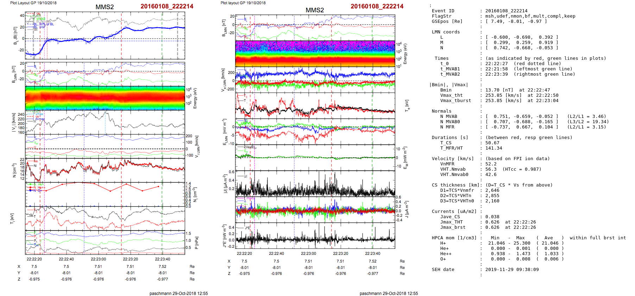The image size is (635, 296).
Task: Select red event ID heading on left plot
Action: click(x=167, y=6)
